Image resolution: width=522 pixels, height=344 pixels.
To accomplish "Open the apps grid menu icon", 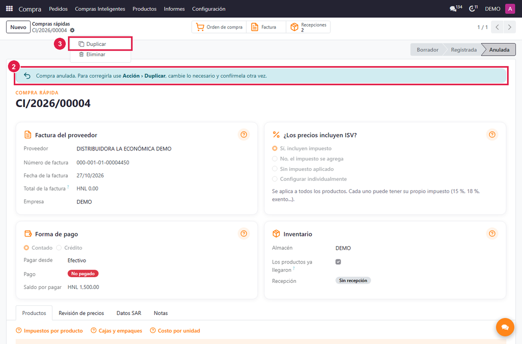I will (9, 9).
